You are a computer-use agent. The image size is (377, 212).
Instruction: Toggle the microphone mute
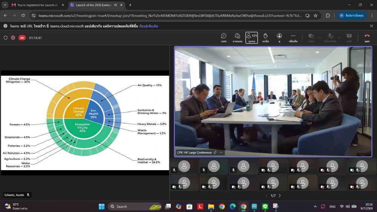(x=330, y=38)
